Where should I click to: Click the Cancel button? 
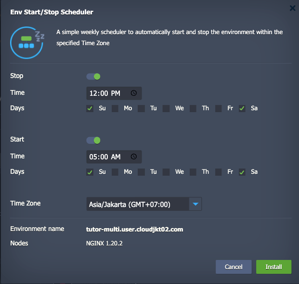[x=234, y=267]
